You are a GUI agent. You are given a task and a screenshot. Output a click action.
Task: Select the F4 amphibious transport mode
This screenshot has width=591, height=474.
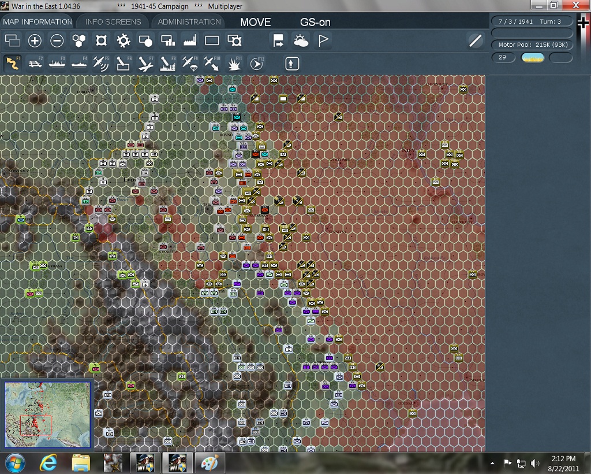[x=79, y=64]
